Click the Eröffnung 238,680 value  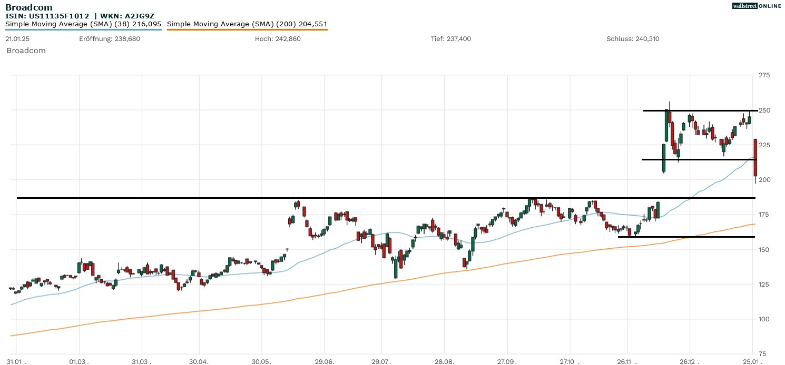[x=110, y=39]
